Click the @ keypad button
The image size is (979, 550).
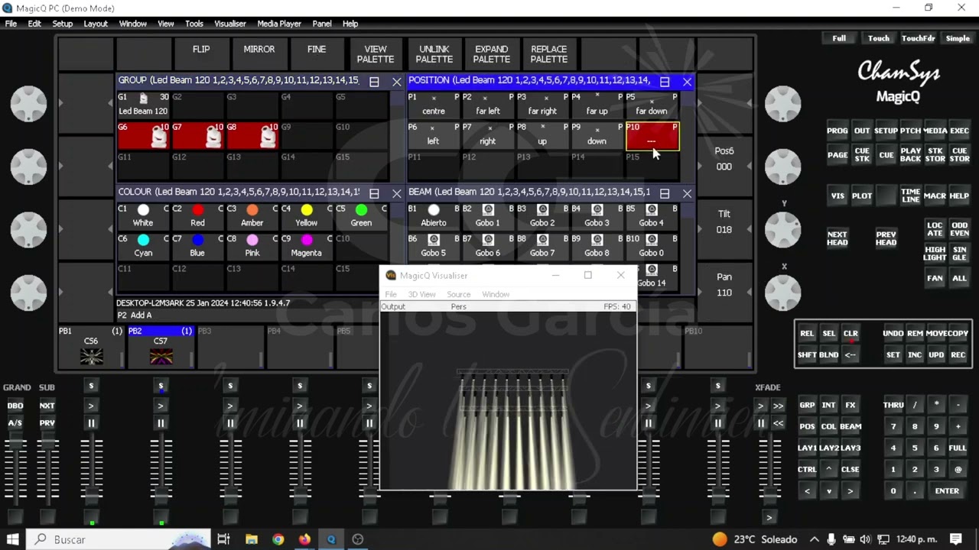point(958,470)
